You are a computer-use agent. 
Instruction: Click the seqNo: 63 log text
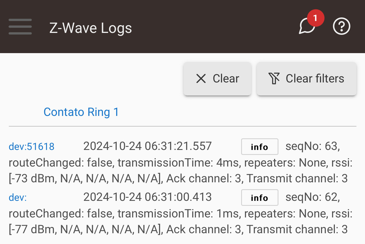(x=313, y=146)
